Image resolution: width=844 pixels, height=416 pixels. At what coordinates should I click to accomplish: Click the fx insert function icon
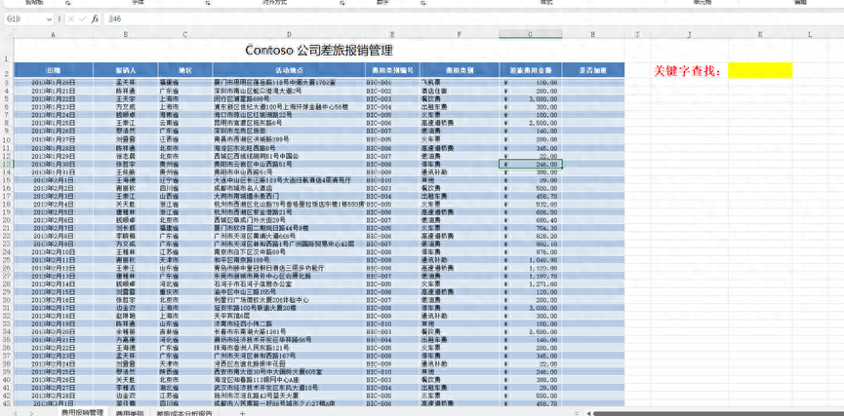95,19
